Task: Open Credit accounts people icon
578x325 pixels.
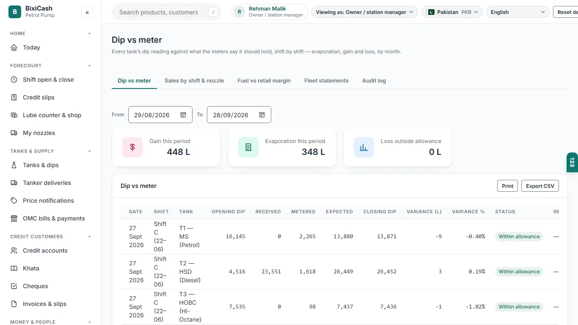Action: click(14, 251)
